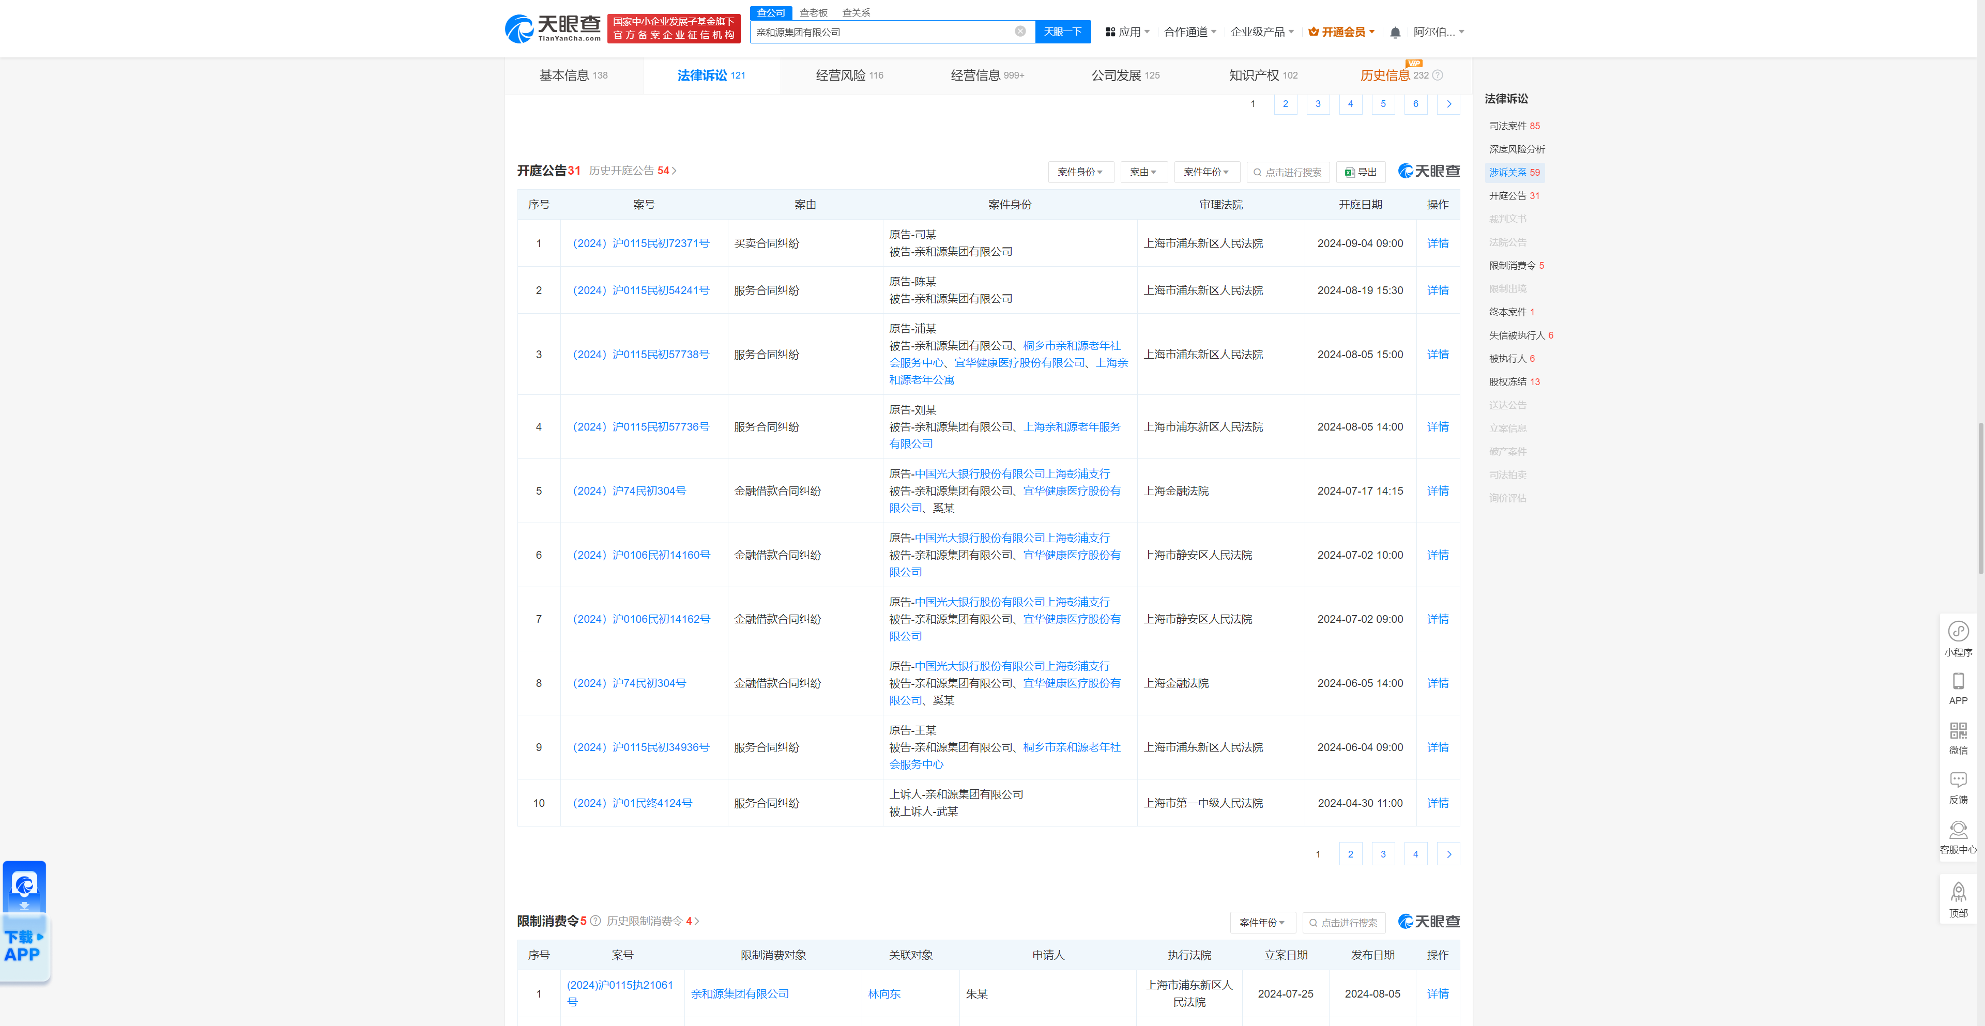Jump to 失信被执行人 6 in sidebar
This screenshot has width=1985, height=1026.
(x=1520, y=335)
